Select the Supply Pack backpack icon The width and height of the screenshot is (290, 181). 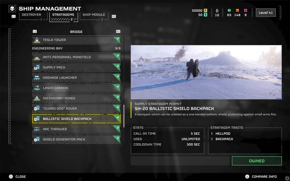pyautogui.click(x=37, y=67)
